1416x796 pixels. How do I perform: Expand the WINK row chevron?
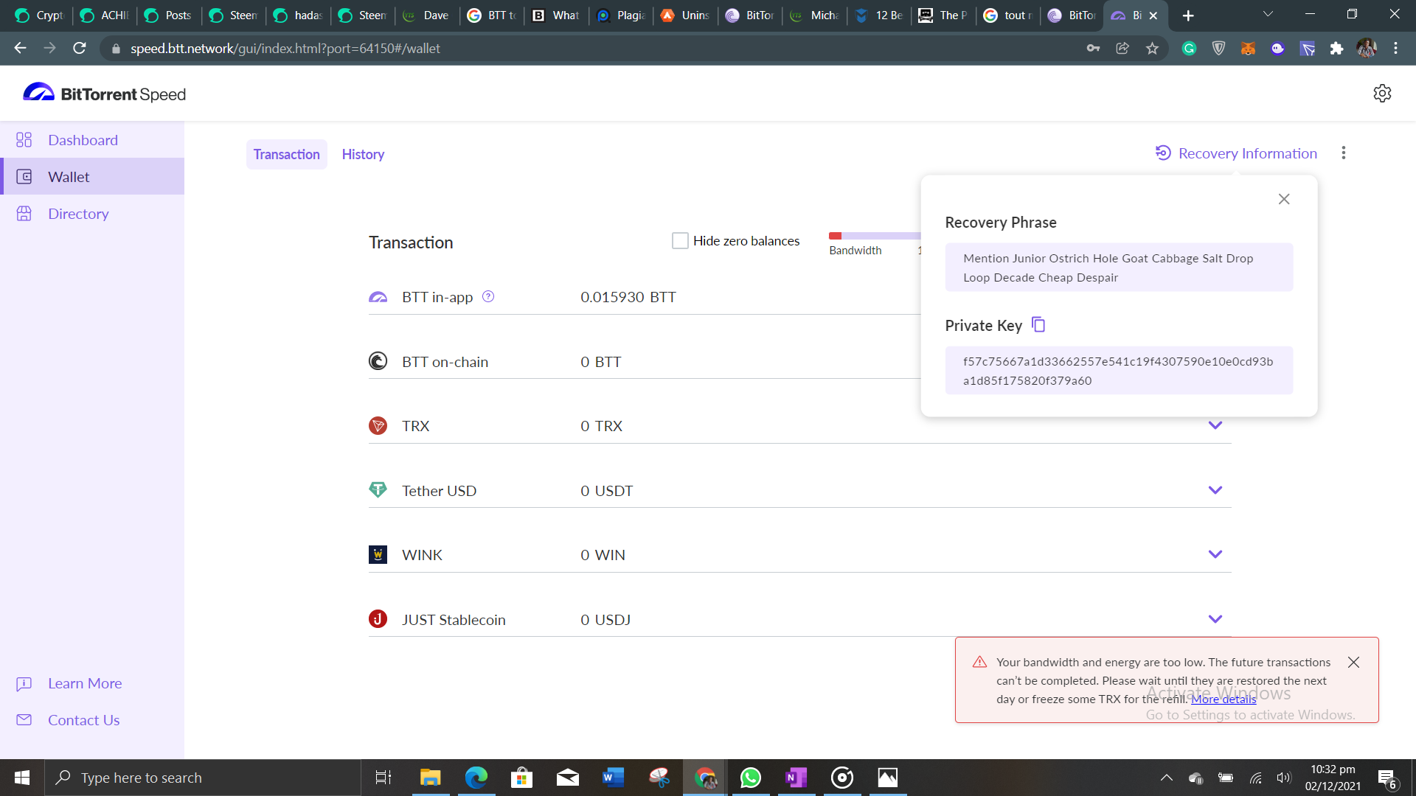click(x=1215, y=554)
